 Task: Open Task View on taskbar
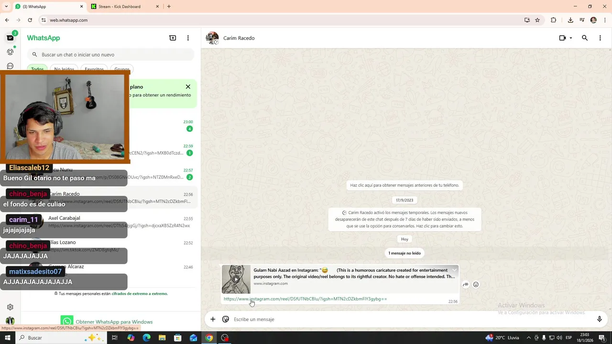click(x=115, y=338)
